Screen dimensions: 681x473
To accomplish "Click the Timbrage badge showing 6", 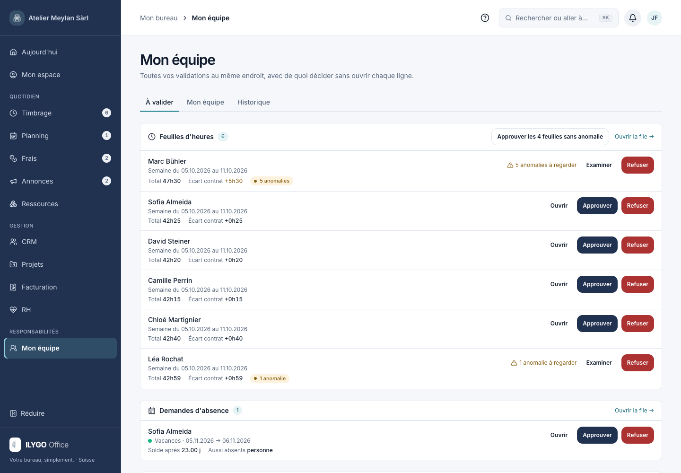I will 107,113.
